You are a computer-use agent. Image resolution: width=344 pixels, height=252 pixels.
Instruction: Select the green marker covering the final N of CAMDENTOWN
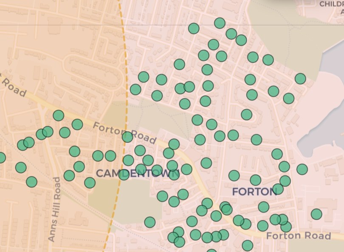click(174, 175)
